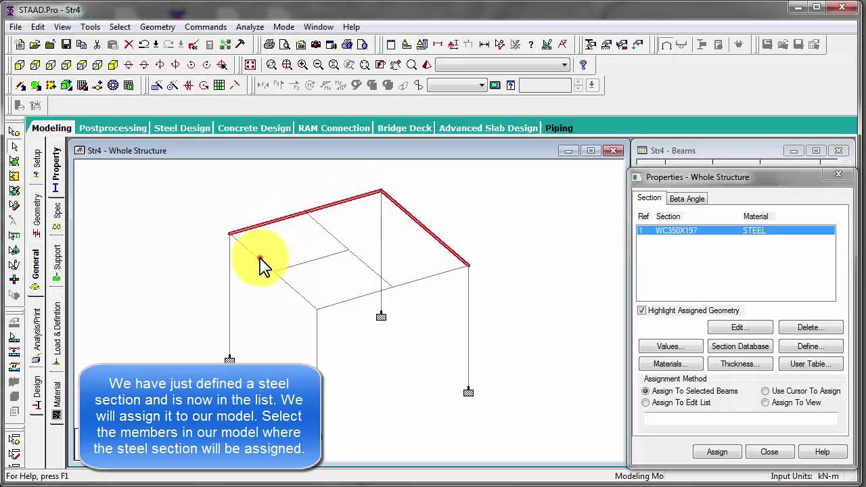Viewport: 866px width, 487px height.
Task: Click the green grid icon in third toolbar
Action: (219, 85)
